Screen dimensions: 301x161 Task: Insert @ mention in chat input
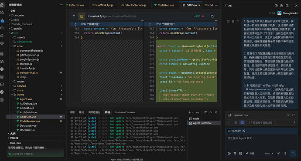coord(229,153)
